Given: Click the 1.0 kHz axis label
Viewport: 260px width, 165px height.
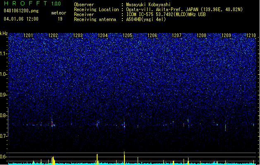Looking at the screenshot, I should point(4,74).
